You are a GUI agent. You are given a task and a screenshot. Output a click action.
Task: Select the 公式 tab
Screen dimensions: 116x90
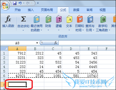63,10
